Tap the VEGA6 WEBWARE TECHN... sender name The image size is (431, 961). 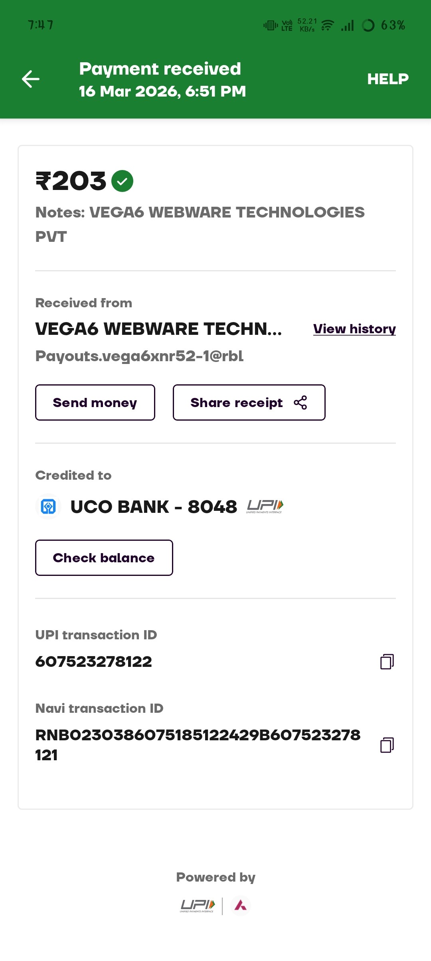pyautogui.click(x=158, y=329)
